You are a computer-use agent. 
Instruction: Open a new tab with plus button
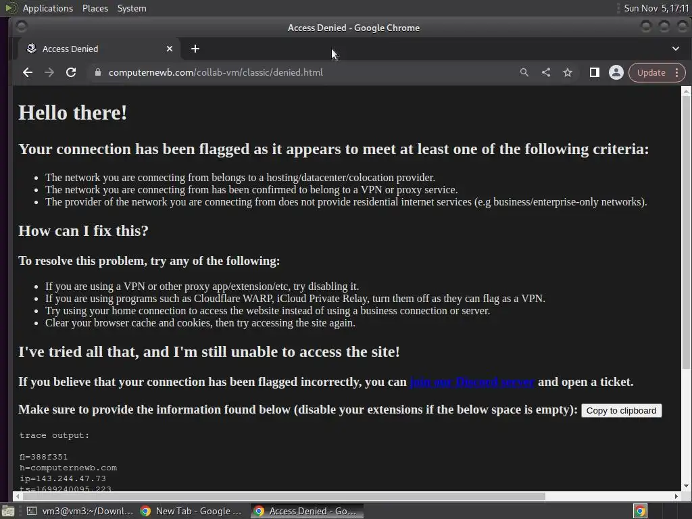click(195, 49)
